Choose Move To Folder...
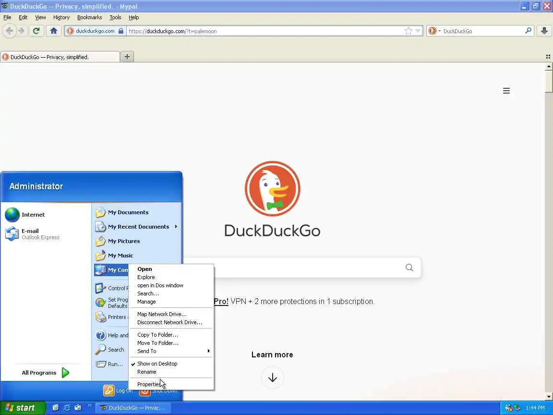The height and width of the screenshot is (415, 553). click(171, 343)
